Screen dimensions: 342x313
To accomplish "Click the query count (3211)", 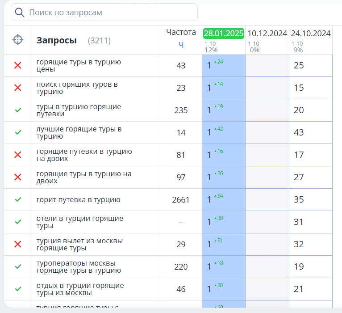I will coord(99,41).
